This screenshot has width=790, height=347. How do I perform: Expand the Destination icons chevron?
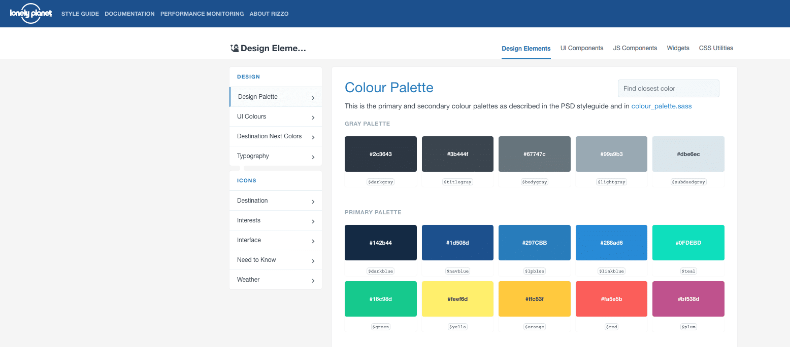click(x=313, y=202)
